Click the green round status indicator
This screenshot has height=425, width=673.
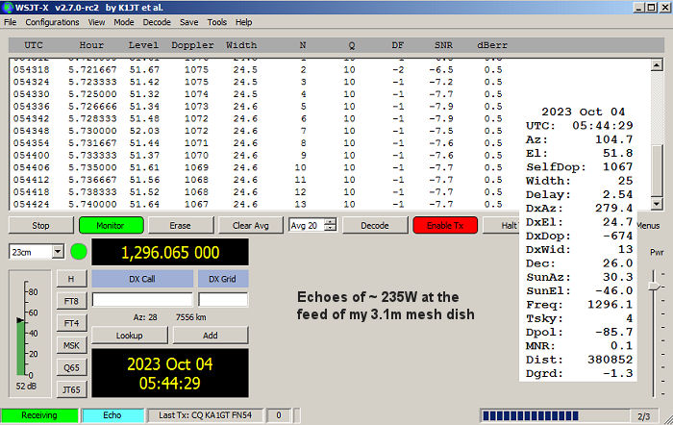[x=79, y=252]
